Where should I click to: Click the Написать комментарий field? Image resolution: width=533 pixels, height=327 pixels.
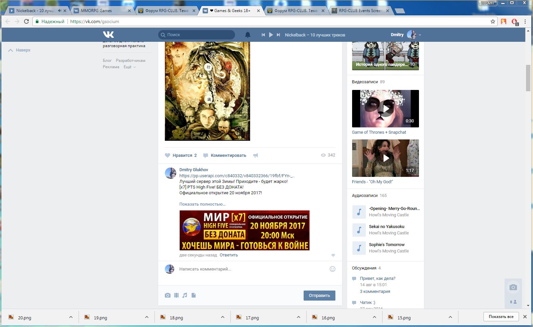click(x=252, y=269)
